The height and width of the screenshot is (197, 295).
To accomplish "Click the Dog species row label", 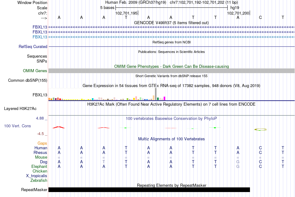I will 43,162.
